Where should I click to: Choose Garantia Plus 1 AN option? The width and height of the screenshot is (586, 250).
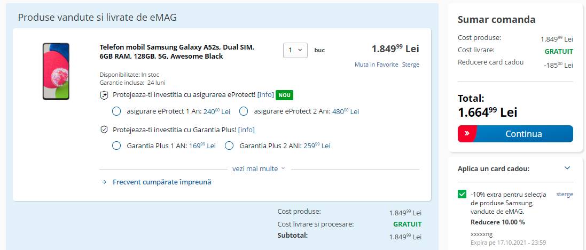click(116, 146)
